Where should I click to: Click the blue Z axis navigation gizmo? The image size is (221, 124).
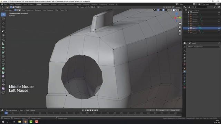coord(177,14)
